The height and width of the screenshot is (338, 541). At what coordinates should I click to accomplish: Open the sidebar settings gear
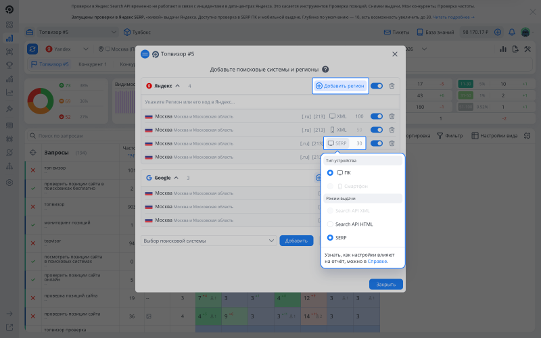(x=9, y=183)
